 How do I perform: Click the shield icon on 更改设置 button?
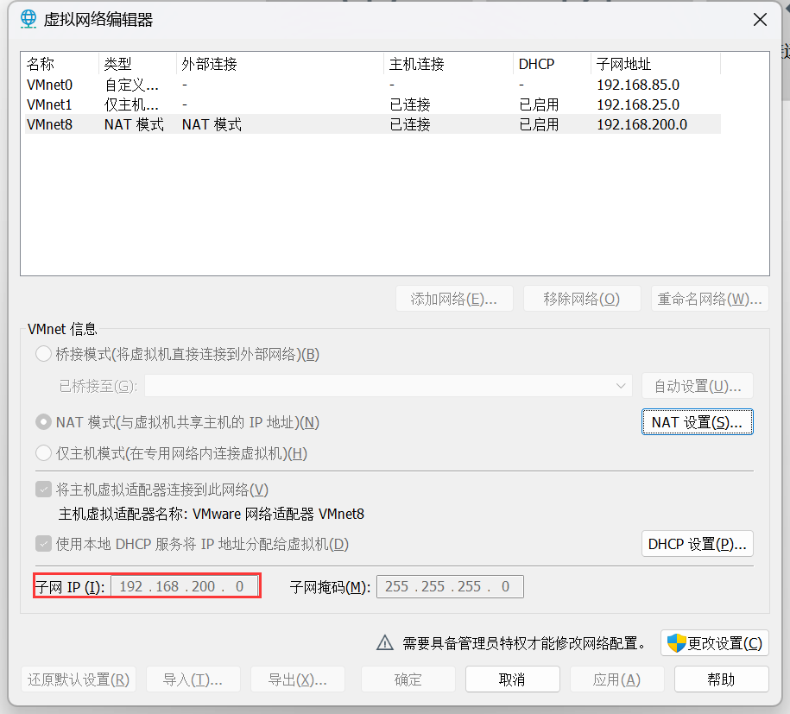click(677, 643)
